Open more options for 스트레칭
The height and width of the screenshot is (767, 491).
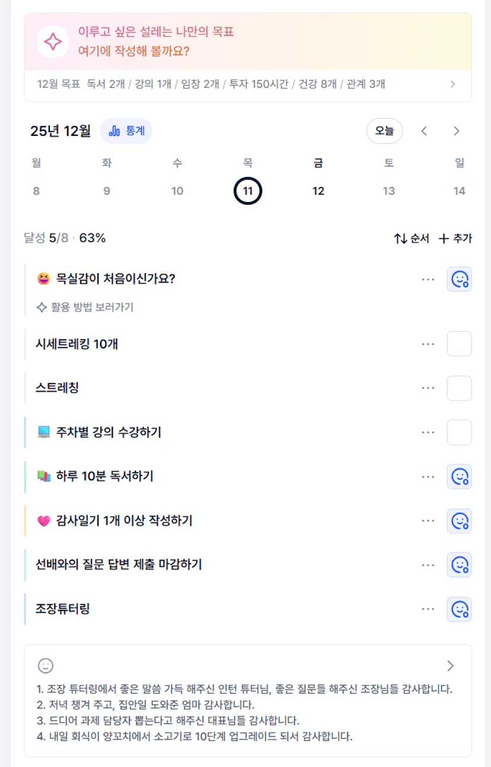[x=428, y=388]
